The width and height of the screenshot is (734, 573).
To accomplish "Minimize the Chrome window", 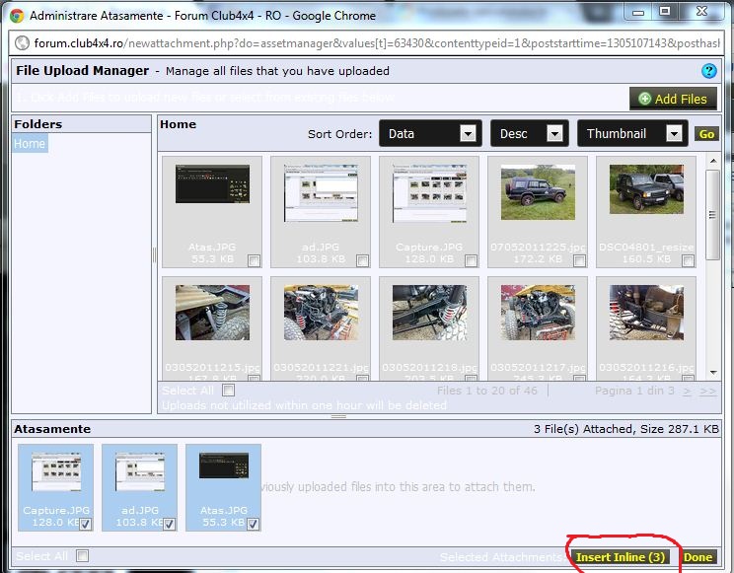I will coord(638,12).
